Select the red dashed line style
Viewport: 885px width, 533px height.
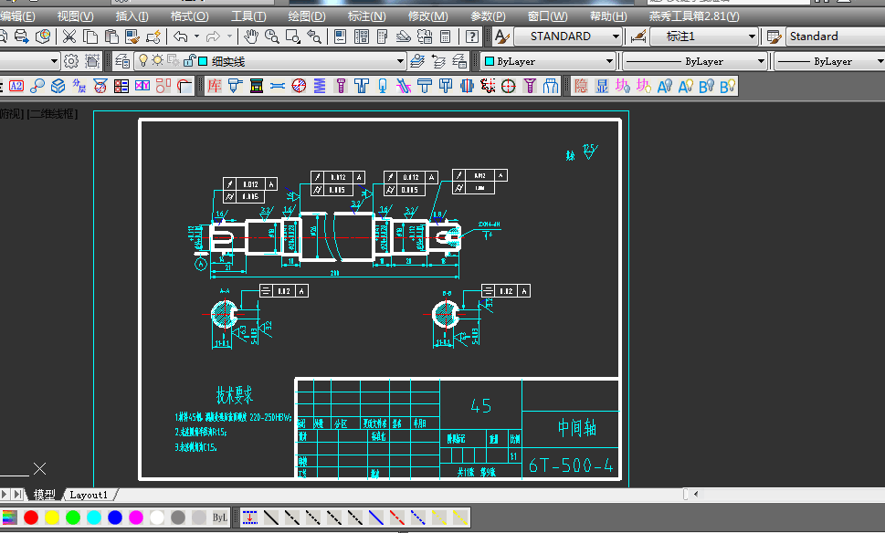click(396, 517)
